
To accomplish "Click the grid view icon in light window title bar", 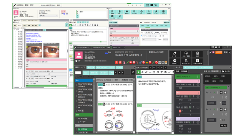I will click(x=148, y=5).
